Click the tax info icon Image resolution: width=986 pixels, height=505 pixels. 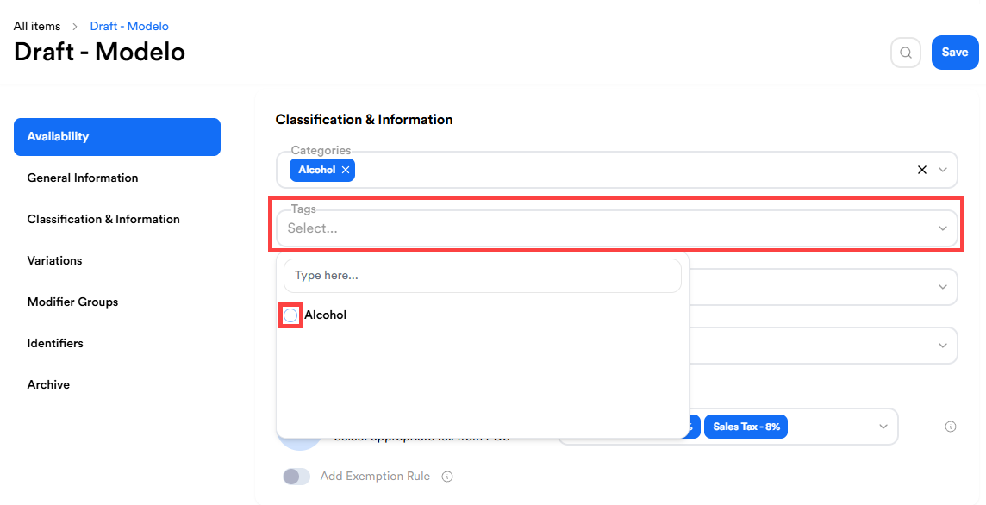[951, 427]
